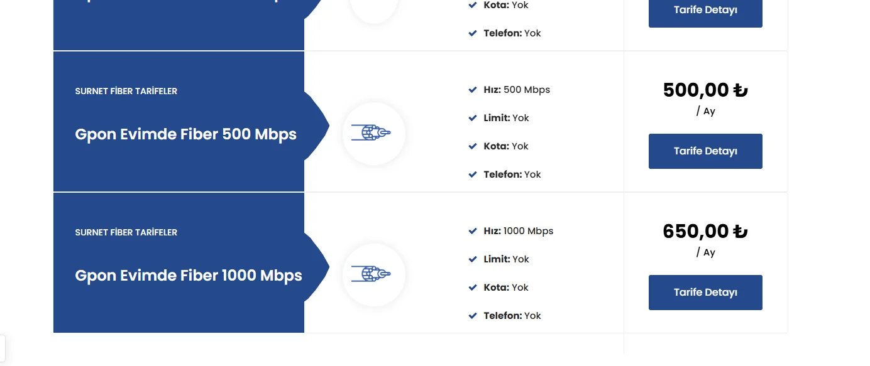This screenshot has height=366, width=870.
Task: Click the fiber cable icon for 500 Mbps plan
Action: click(x=372, y=133)
